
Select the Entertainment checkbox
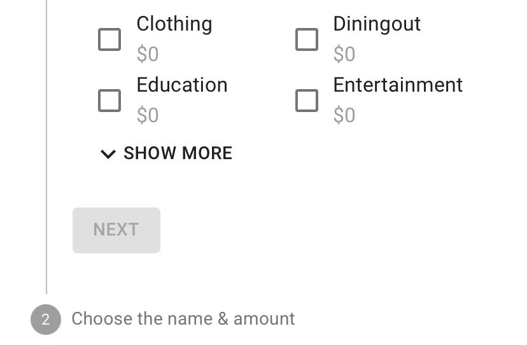click(307, 101)
